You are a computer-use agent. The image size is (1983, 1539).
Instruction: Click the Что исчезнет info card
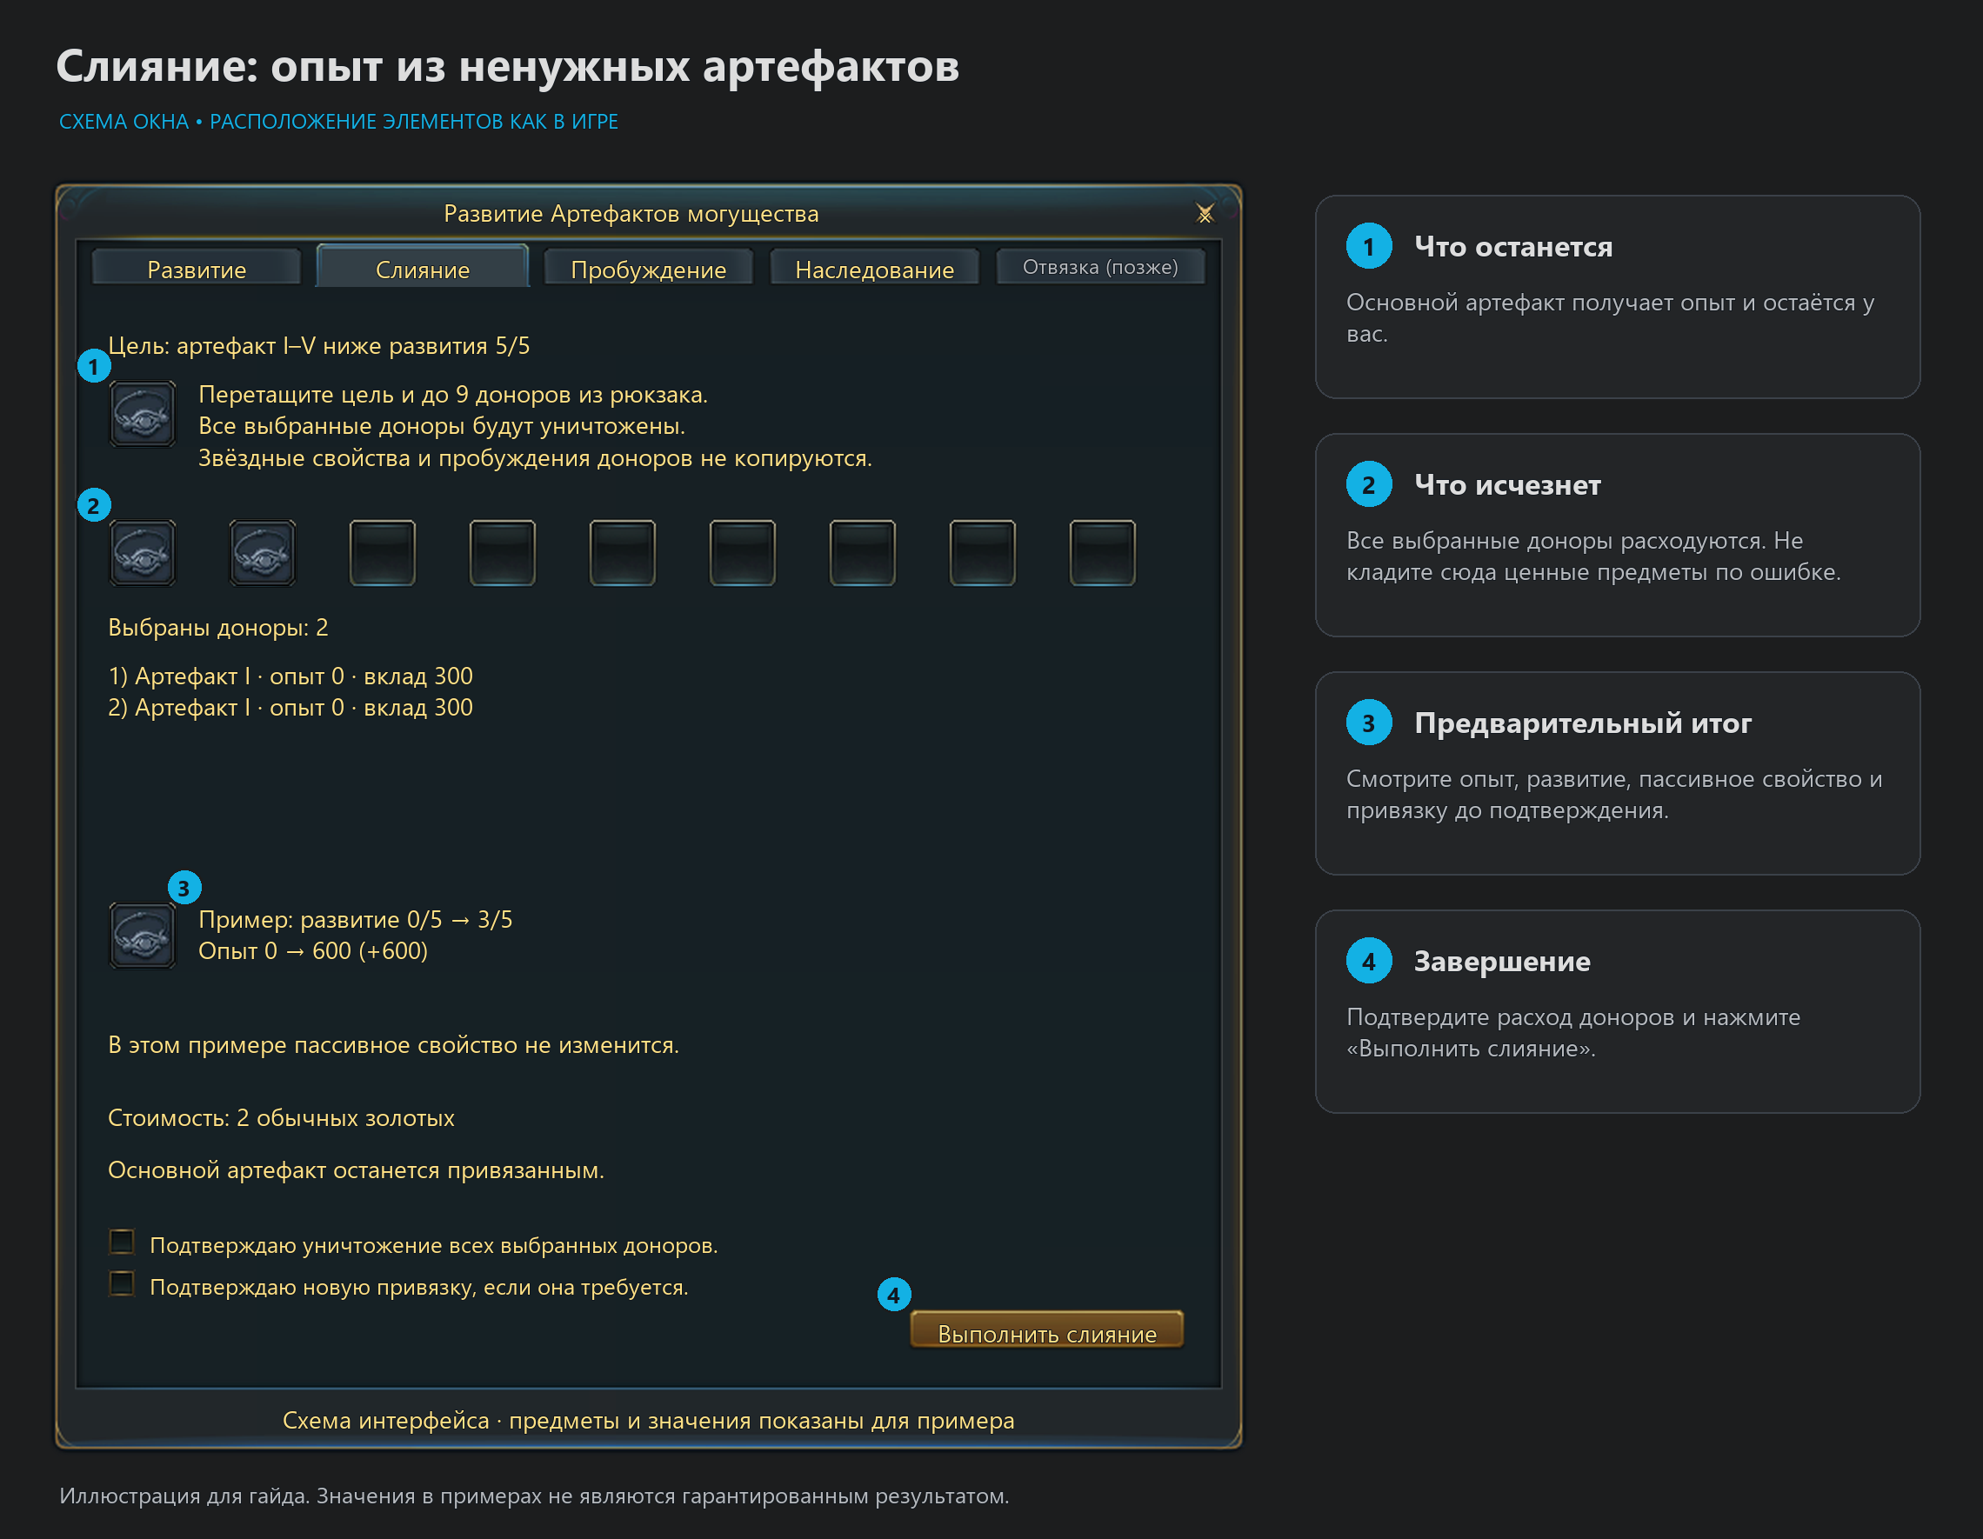coord(1617,535)
